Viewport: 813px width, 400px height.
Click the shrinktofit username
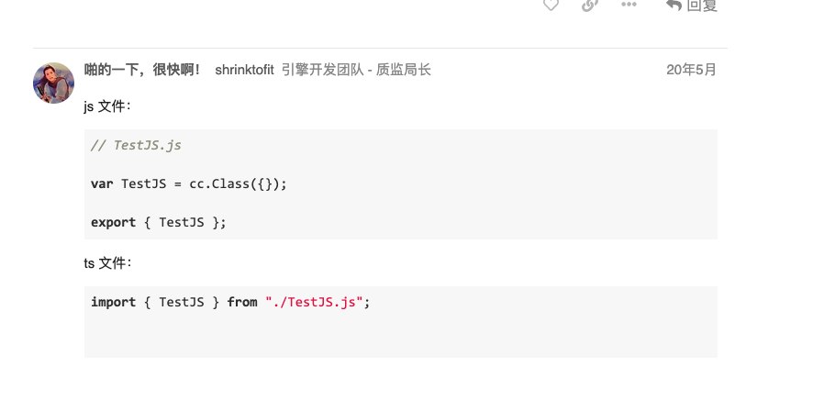tap(244, 70)
